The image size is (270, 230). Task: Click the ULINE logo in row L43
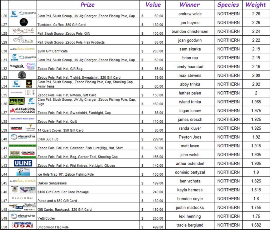click(x=23, y=163)
